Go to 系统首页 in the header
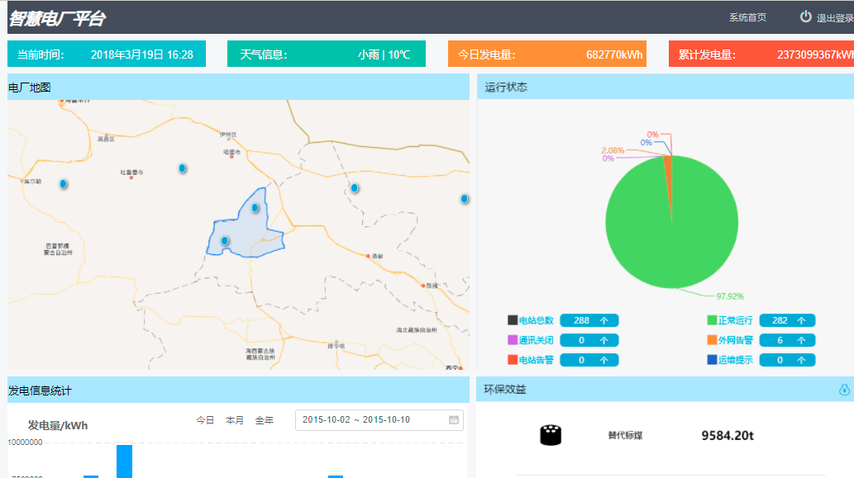Image resolution: width=854 pixels, height=478 pixels. [748, 17]
